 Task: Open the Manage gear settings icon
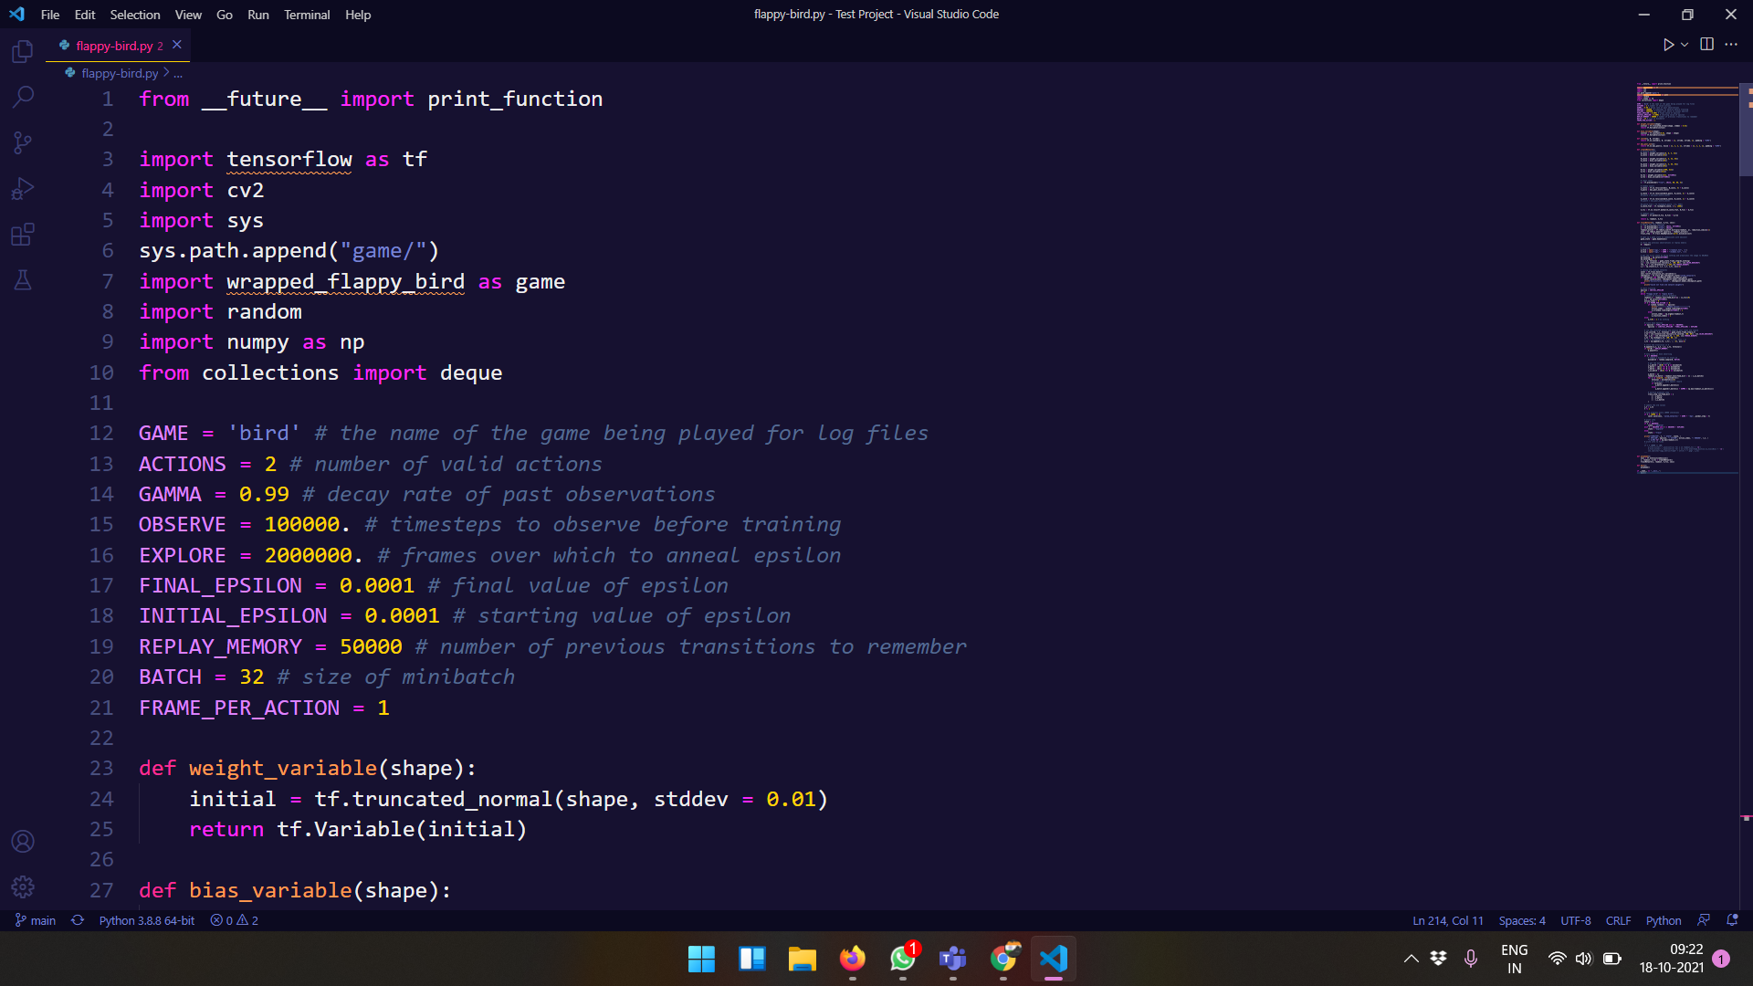point(23,886)
